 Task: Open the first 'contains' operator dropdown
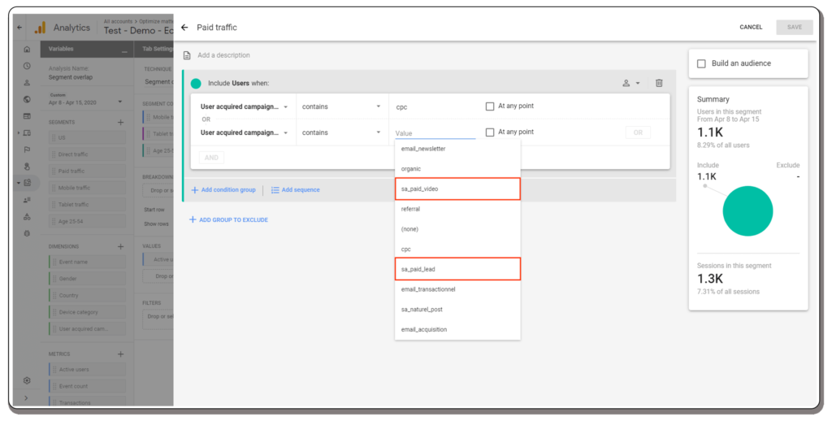[341, 106]
